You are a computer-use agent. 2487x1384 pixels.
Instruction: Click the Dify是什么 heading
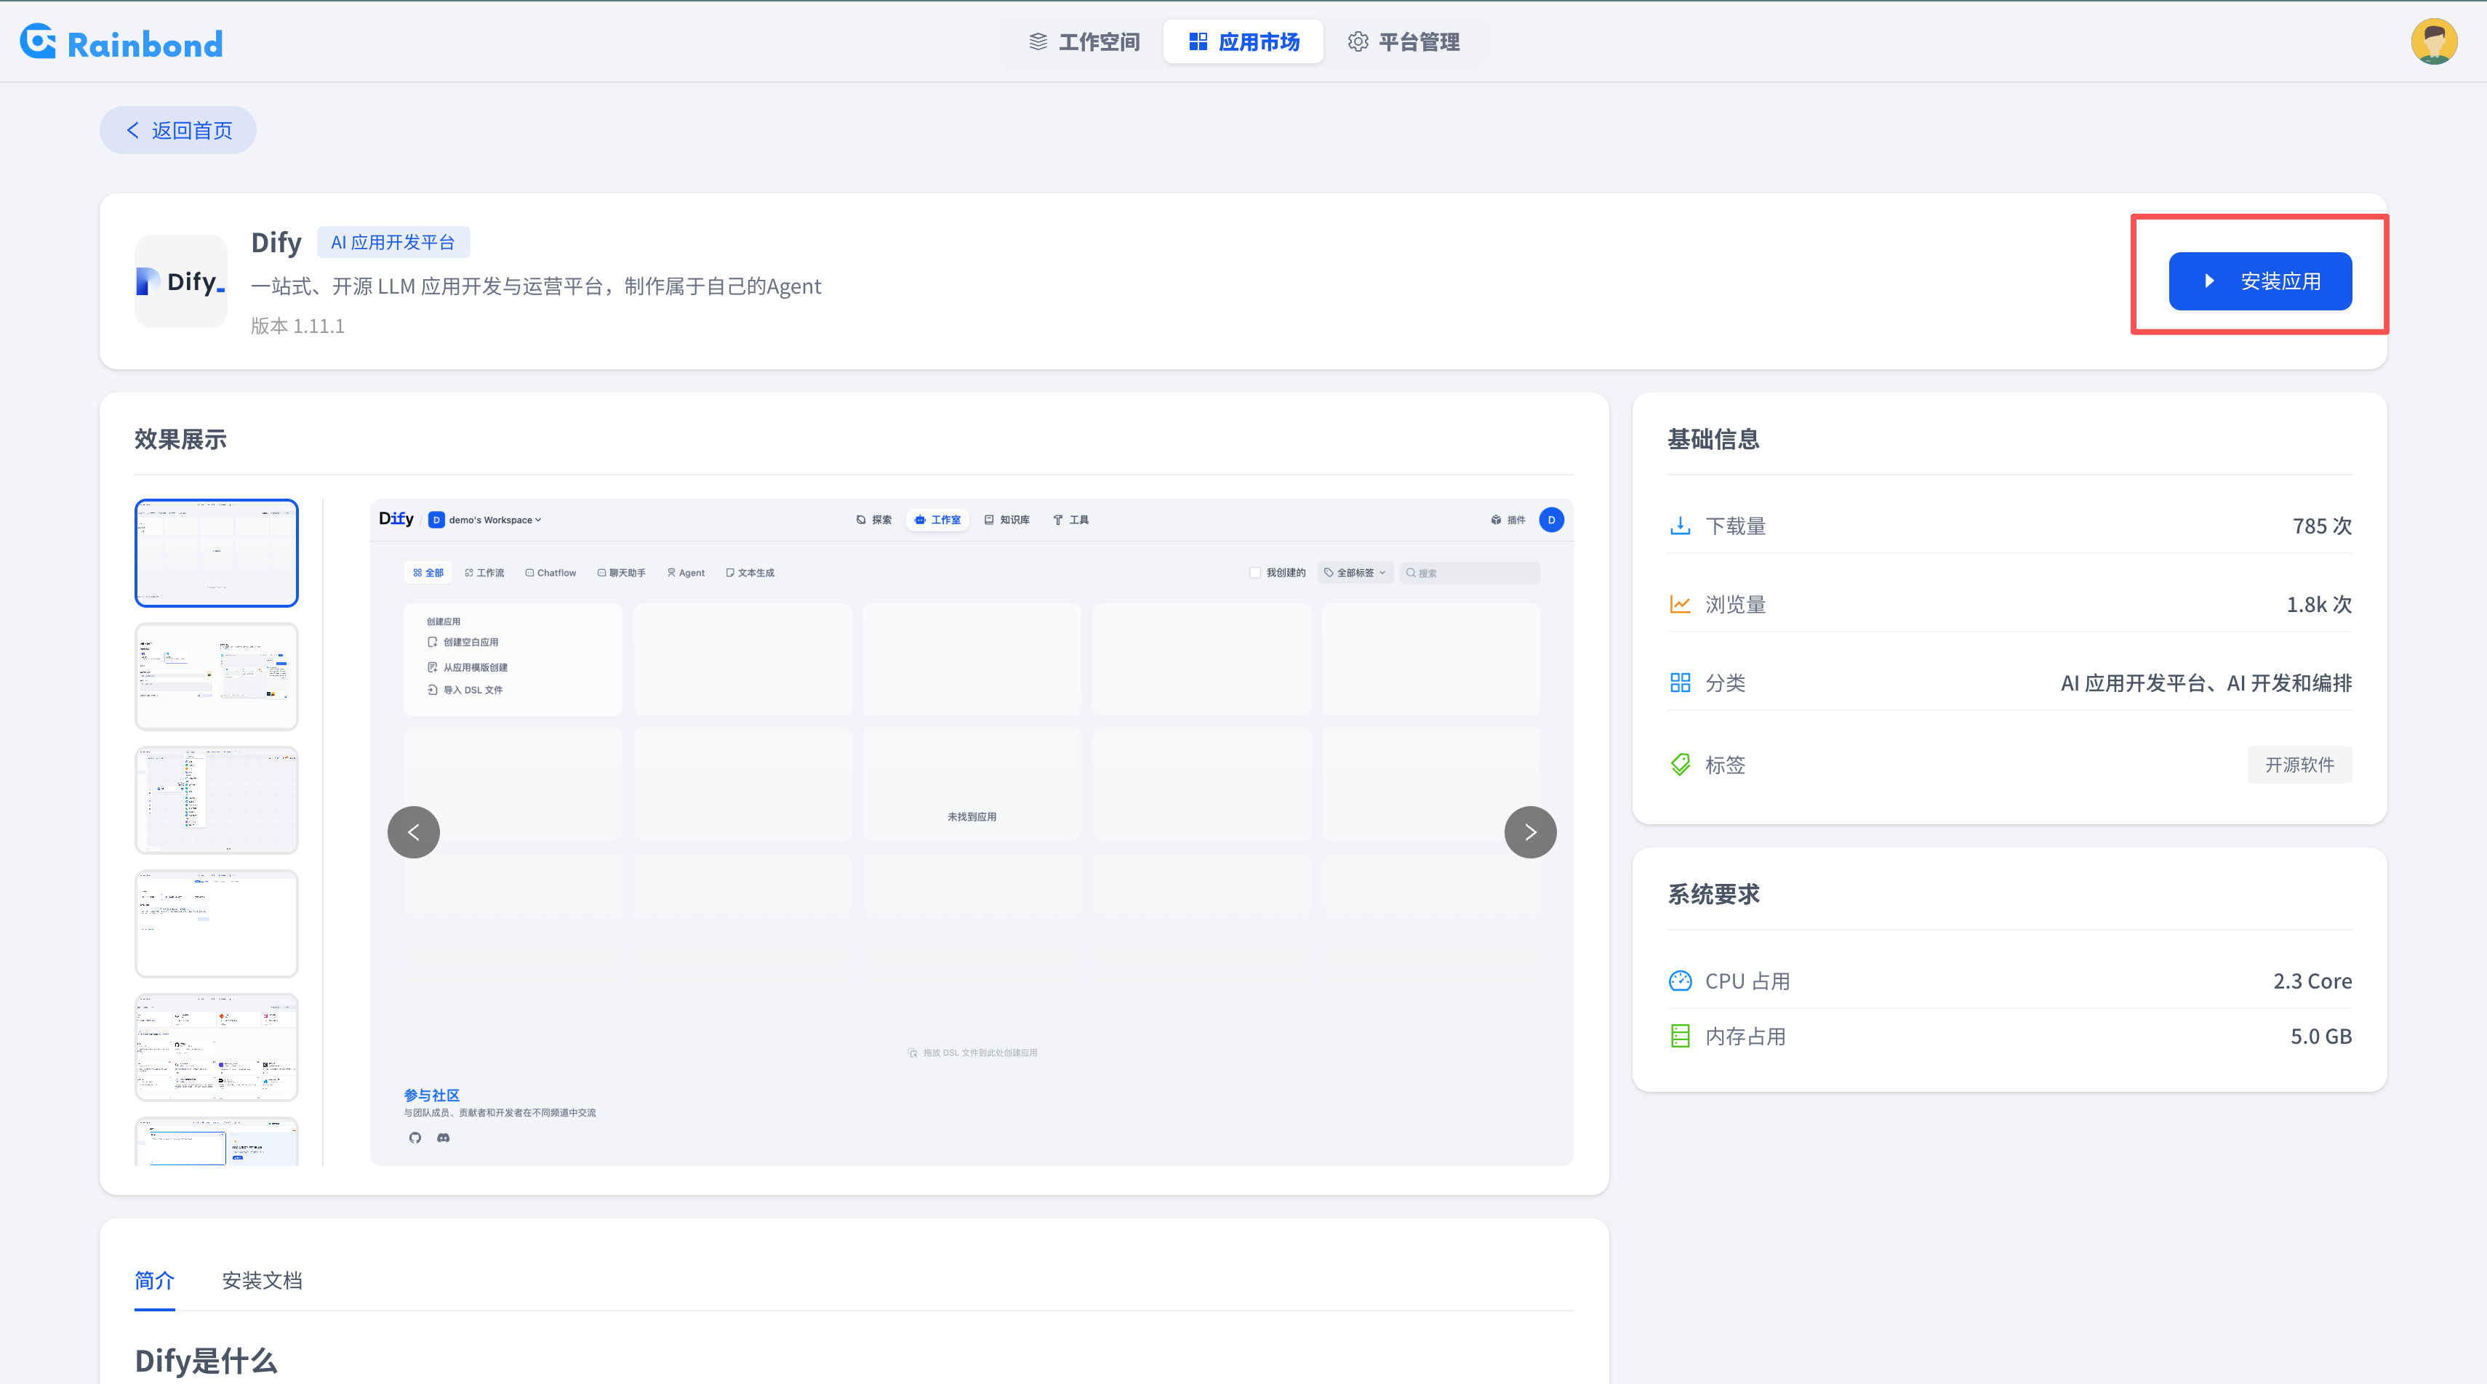click(206, 1361)
